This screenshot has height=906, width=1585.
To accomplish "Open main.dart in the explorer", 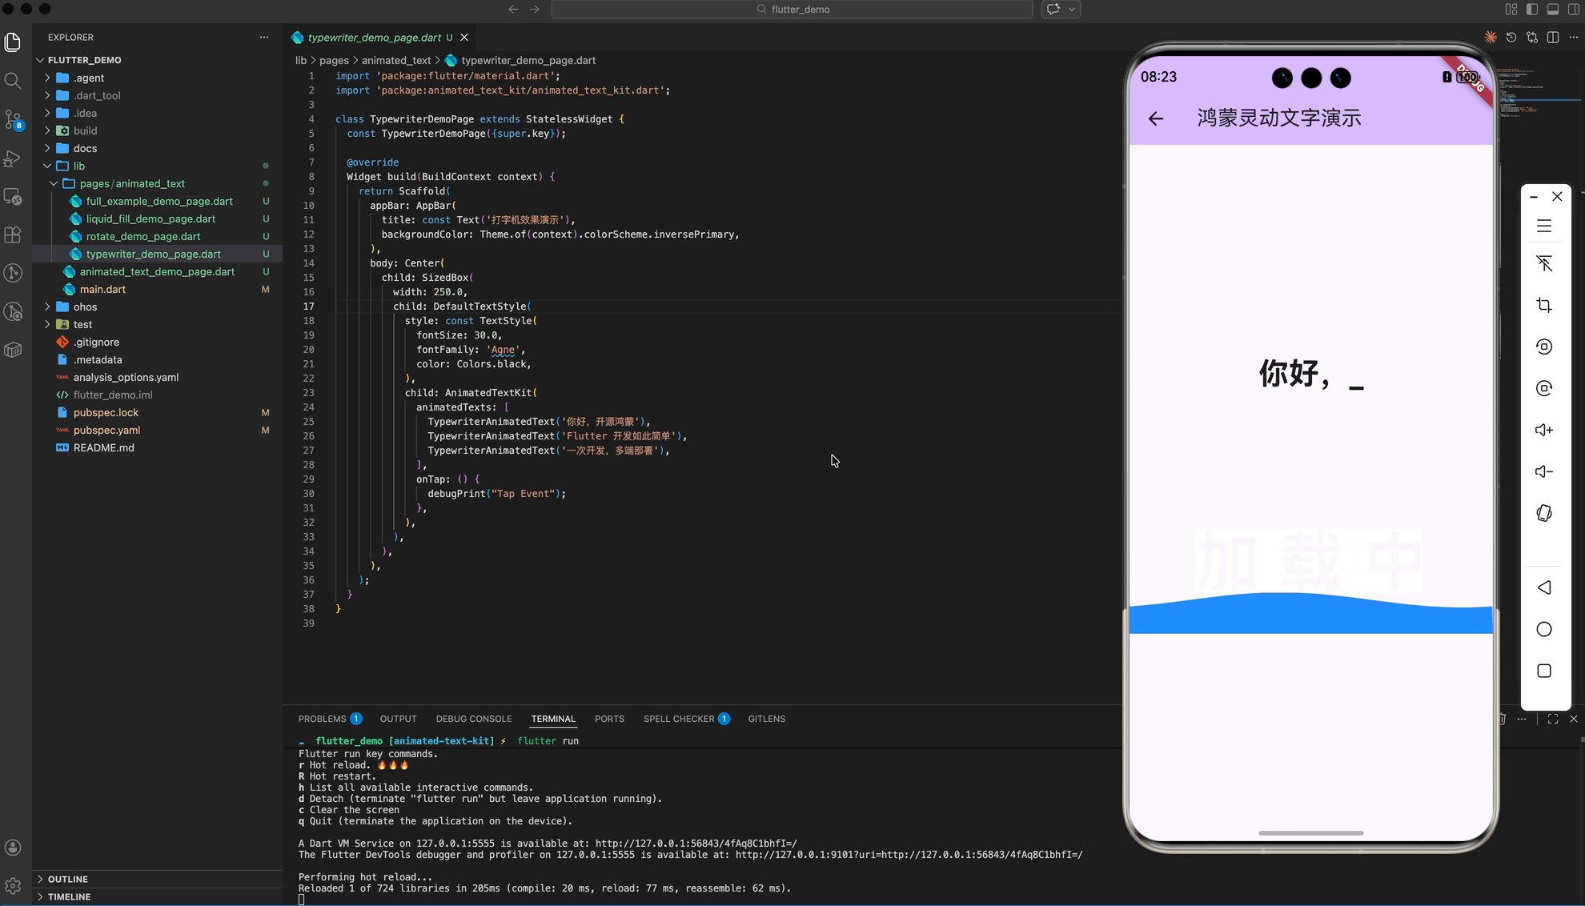I will [x=102, y=289].
